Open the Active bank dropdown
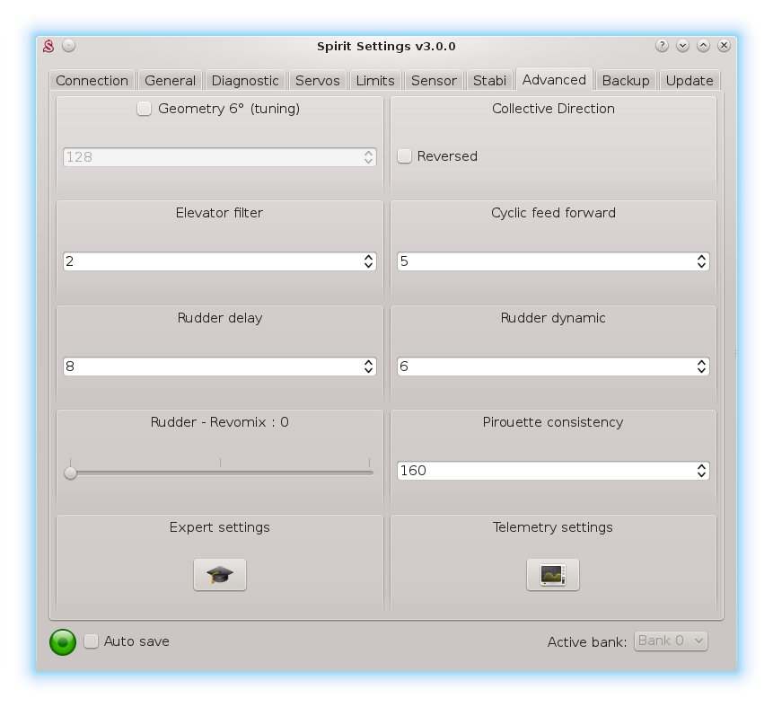 point(671,641)
